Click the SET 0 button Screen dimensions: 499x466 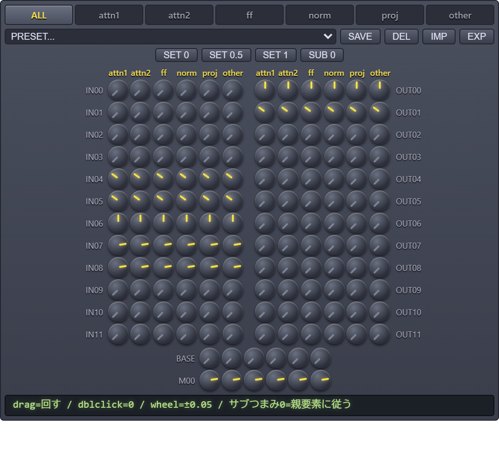[176, 55]
